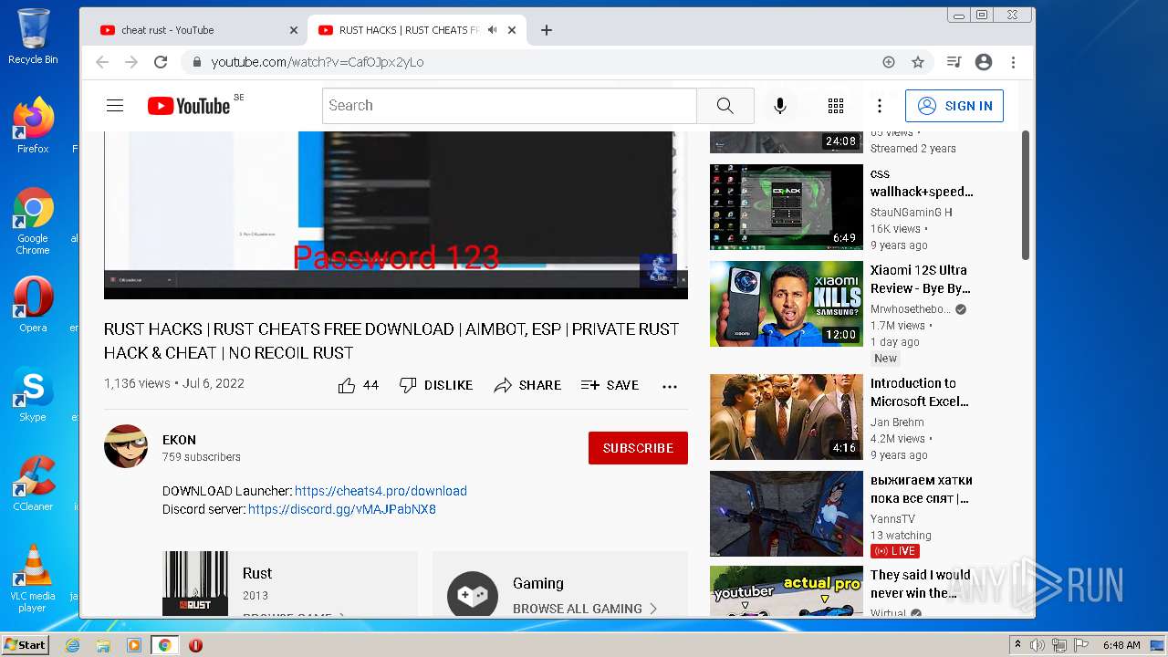Screen dimensions: 1168x657
Task: Launch CCleaner from the desktop
Action: pyautogui.click(x=33, y=484)
